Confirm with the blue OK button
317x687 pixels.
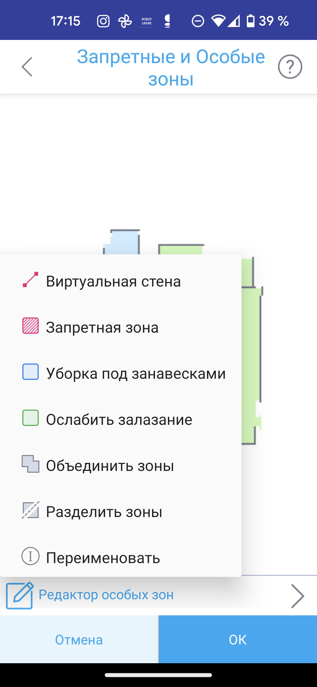[238, 639]
